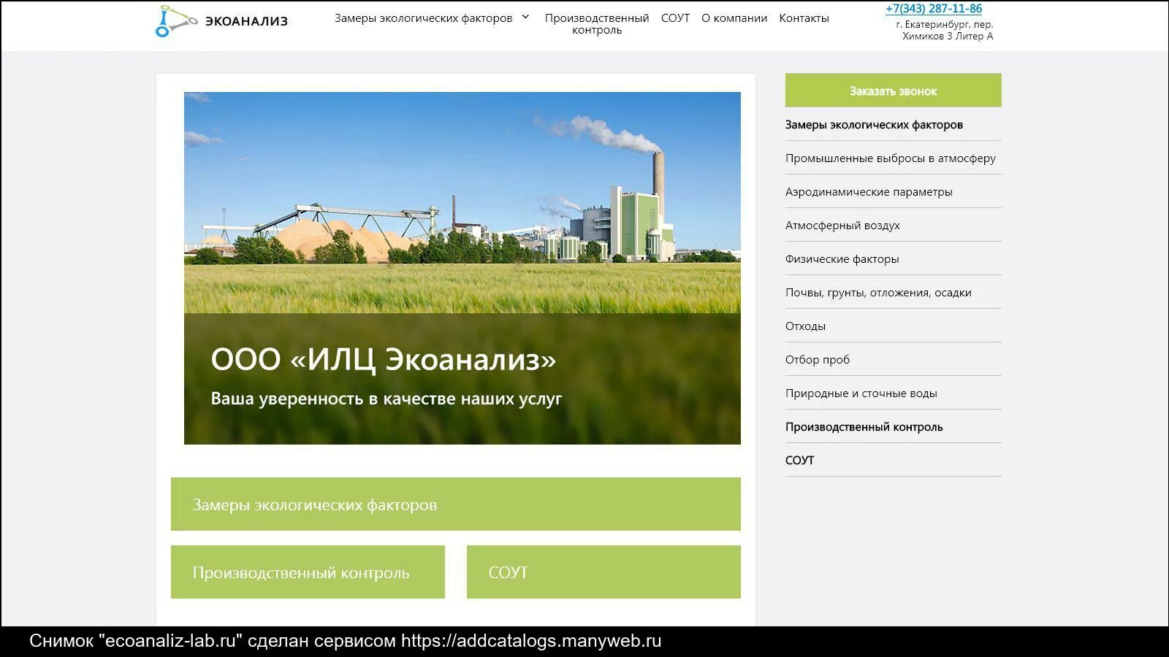This screenshot has width=1169, height=657.
Task: Open Почвы, грунты, отложения, осадки
Action: [878, 293]
